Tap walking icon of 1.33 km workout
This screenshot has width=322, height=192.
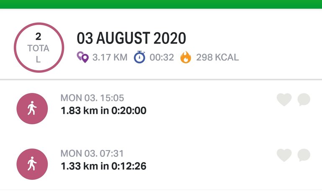tap(32, 164)
